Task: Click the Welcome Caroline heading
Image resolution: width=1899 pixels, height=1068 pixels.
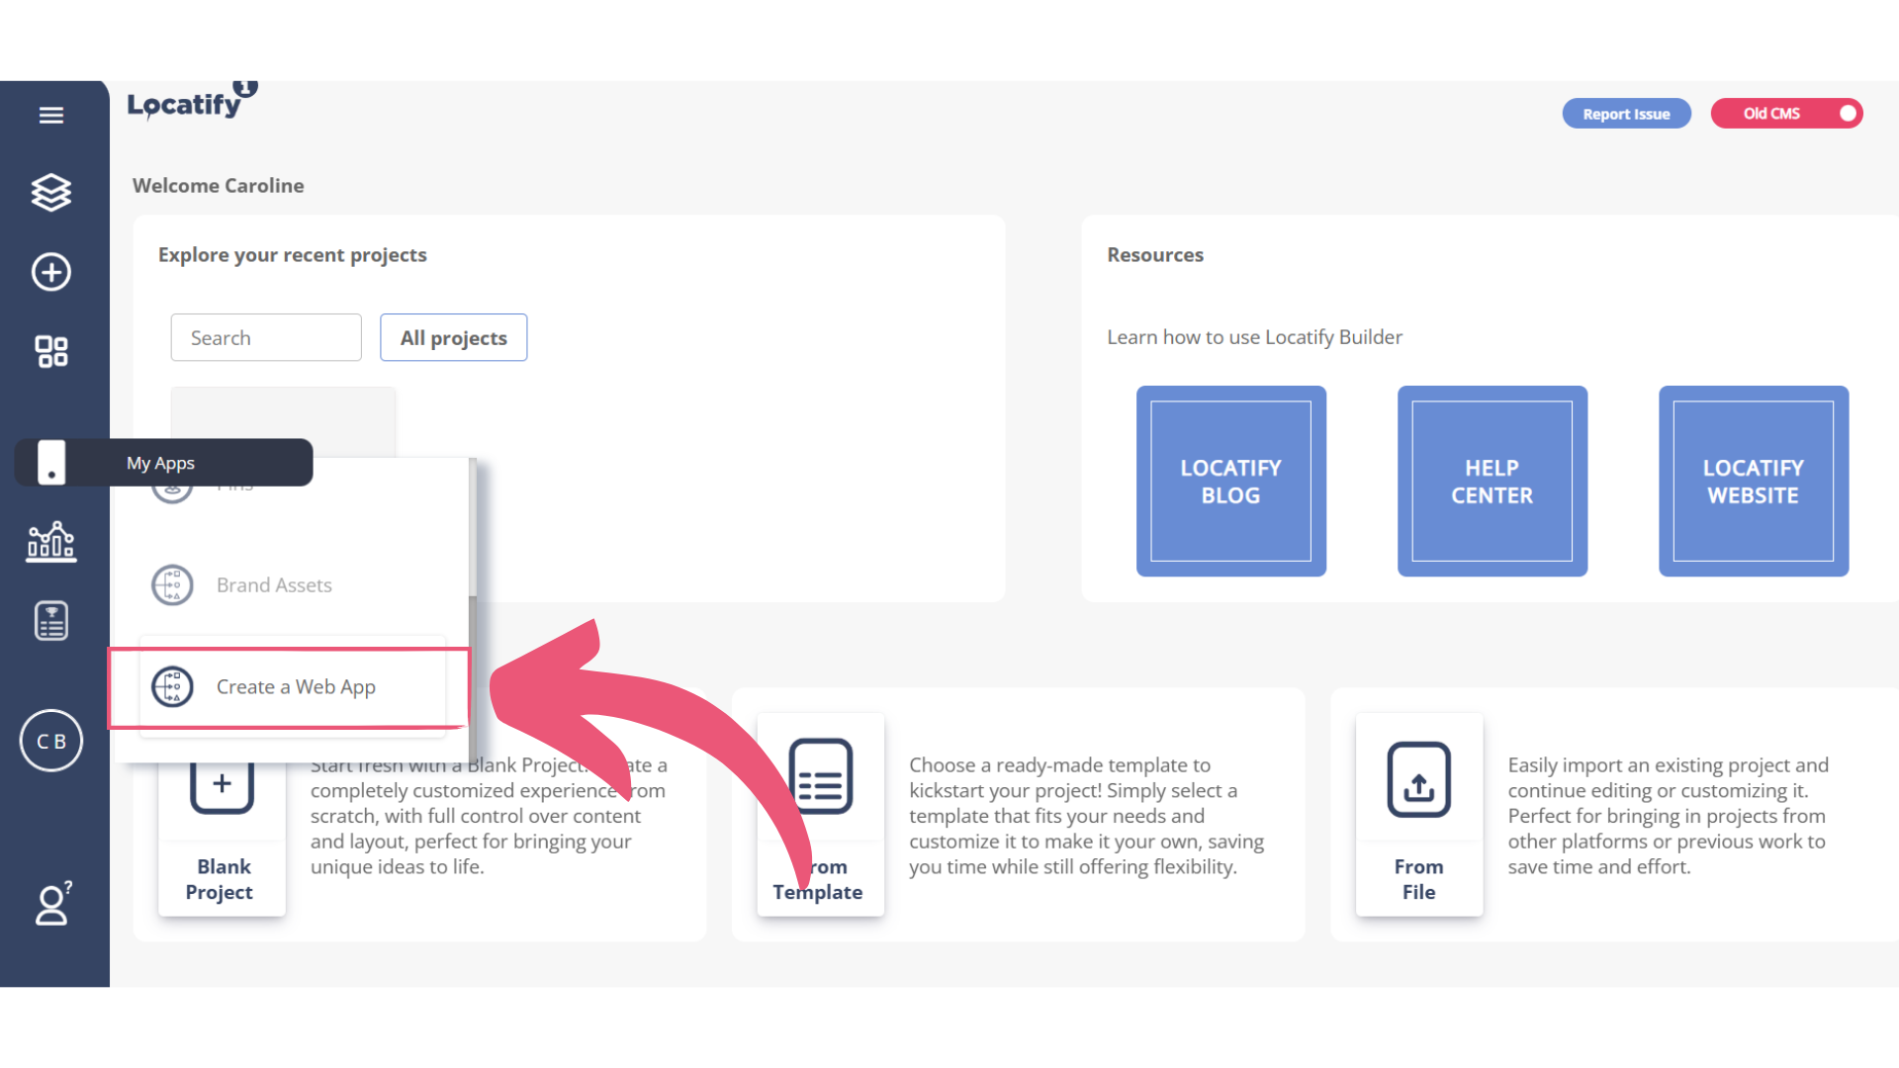Action: pos(219,186)
